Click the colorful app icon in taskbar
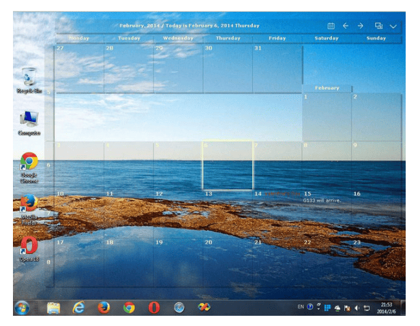 click(204, 307)
